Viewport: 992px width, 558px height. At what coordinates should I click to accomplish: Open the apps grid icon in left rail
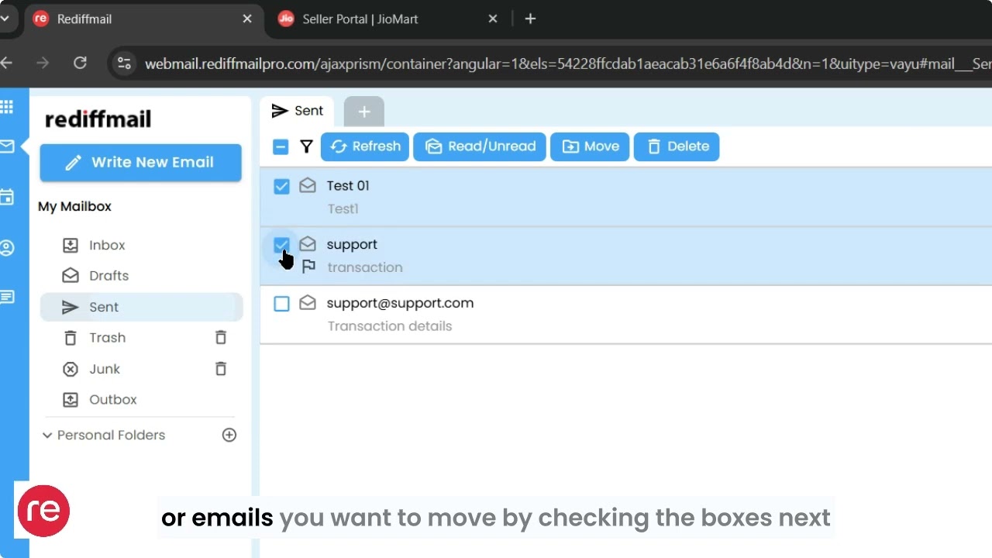[x=6, y=107]
